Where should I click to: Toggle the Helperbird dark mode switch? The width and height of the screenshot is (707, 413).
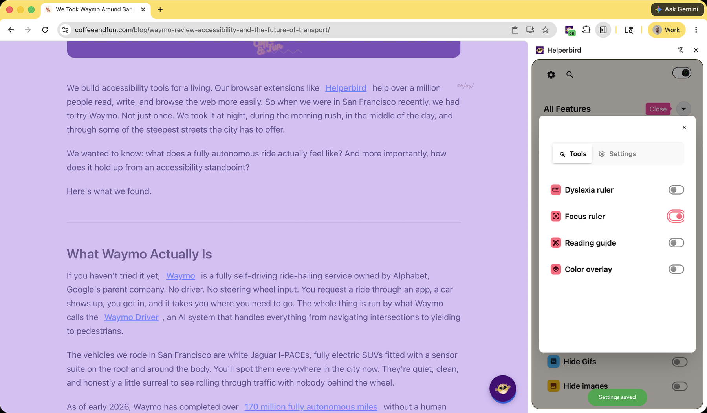(x=682, y=73)
